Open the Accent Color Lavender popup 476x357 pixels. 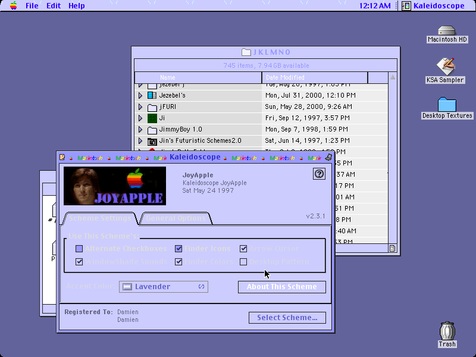tap(164, 287)
